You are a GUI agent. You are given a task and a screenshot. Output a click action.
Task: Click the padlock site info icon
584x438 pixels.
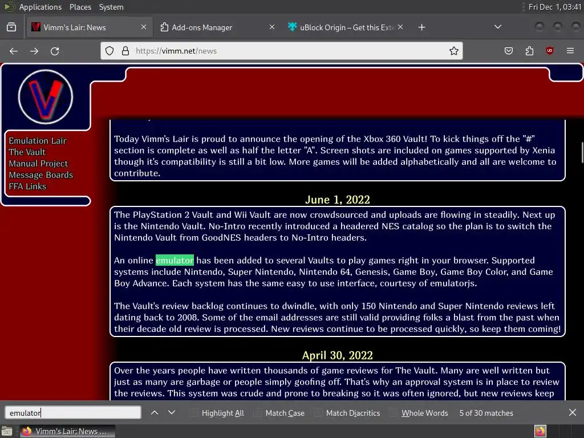(x=125, y=51)
